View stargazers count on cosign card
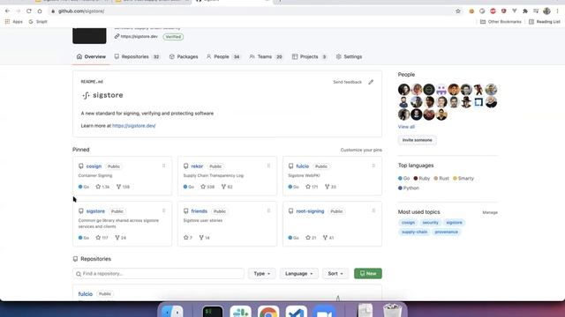 [x=102, y=187]
